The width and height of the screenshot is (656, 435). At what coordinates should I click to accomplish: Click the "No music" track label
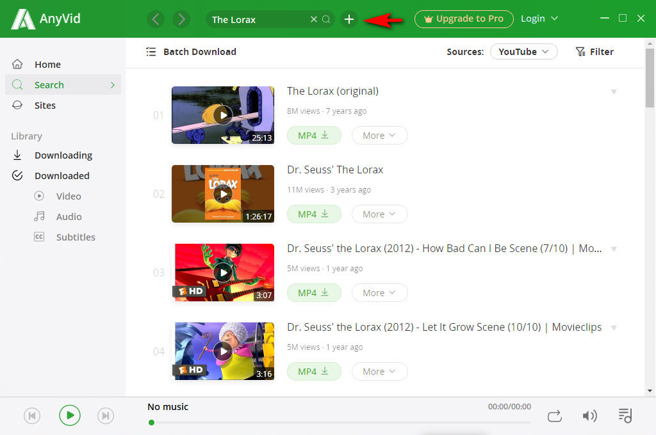(168, 407)
